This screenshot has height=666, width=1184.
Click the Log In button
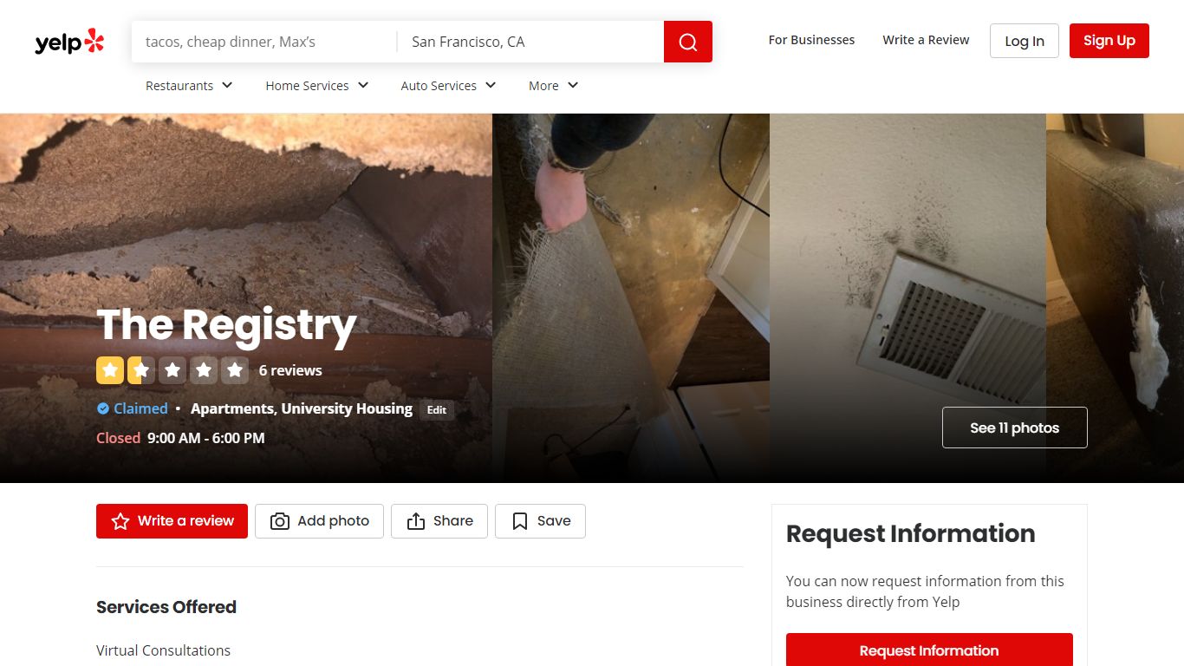point(1025,41)
